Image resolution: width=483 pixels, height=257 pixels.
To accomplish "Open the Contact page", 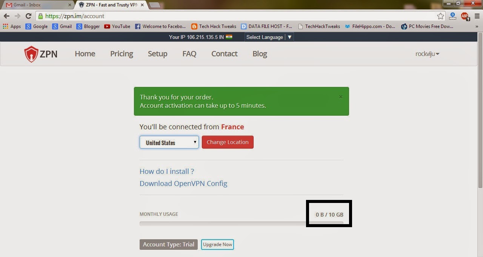I will point(224,54).
